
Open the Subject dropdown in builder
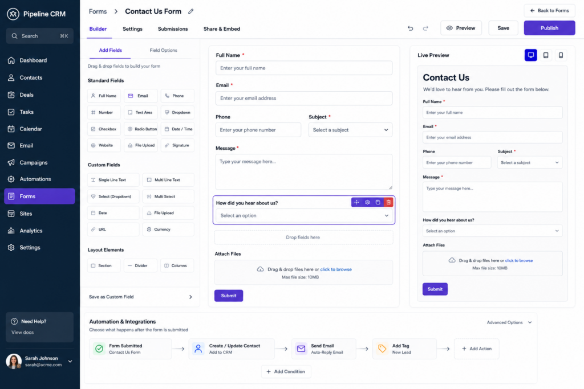click(x=350, y=130)
